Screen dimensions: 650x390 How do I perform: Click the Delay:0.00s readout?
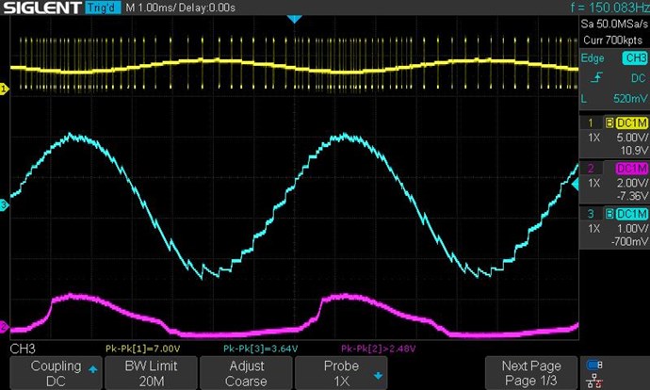tap(207, 8)
